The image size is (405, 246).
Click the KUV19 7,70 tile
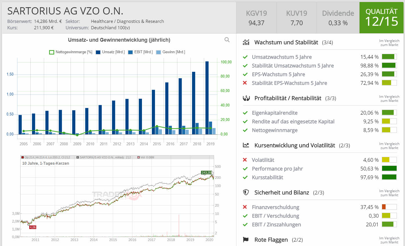click(296, 18)
